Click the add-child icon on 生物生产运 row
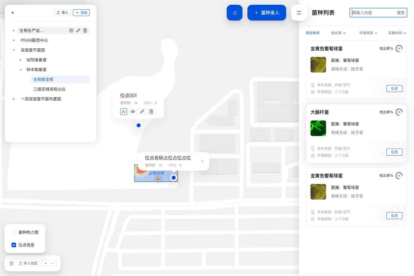 tap(71, 30)
